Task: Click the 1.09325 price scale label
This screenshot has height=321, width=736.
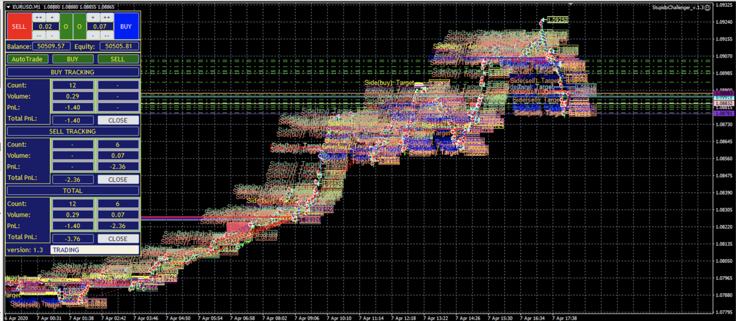Action: 725,5
